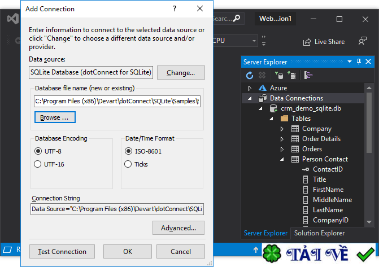Select Ticks date/time format

coord(128,164)
